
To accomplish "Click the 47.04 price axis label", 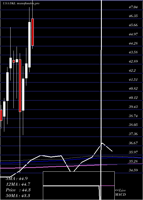I will pos(133,7).
